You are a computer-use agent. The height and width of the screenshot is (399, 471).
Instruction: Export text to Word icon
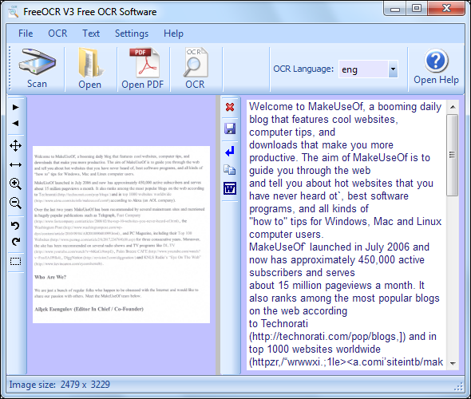click(x=230, y=188)
